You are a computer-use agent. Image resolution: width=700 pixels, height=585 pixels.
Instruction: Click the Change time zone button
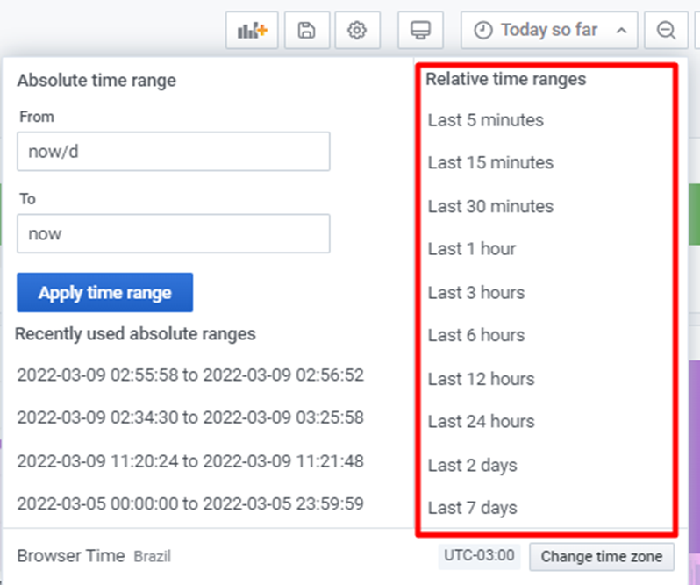click(602, 556)
